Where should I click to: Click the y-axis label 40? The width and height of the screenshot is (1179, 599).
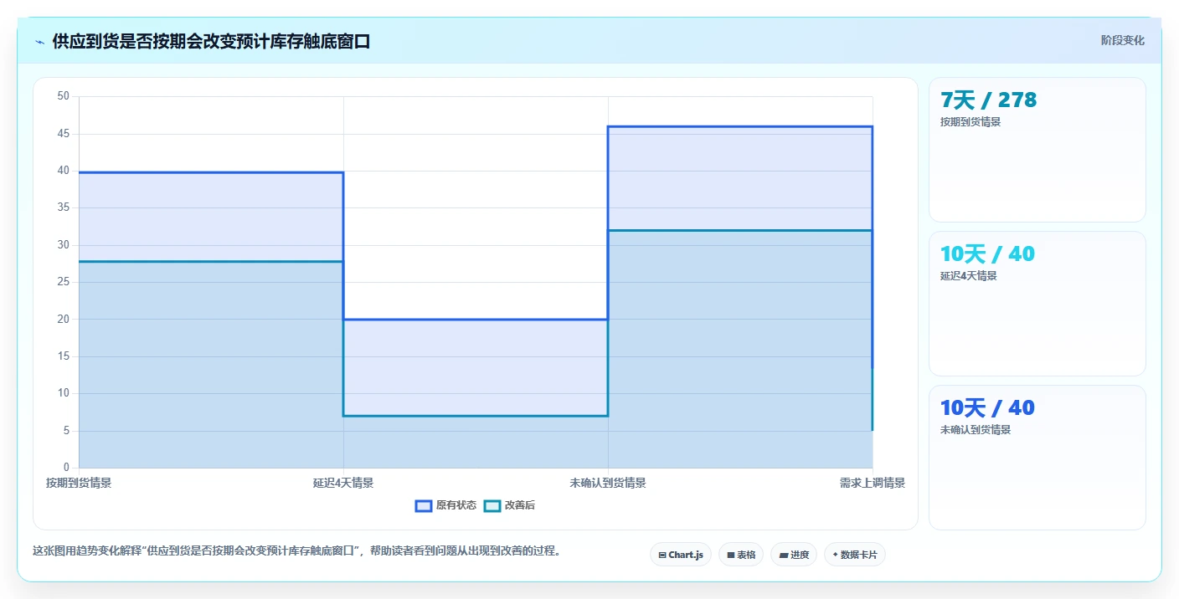[x=64, y=171]
